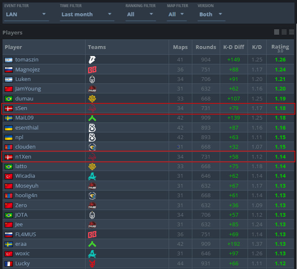This screenshot has height=269, width=297.
Task: Open the Event Filter dropdown showing LAN
Action: [26, 15]
